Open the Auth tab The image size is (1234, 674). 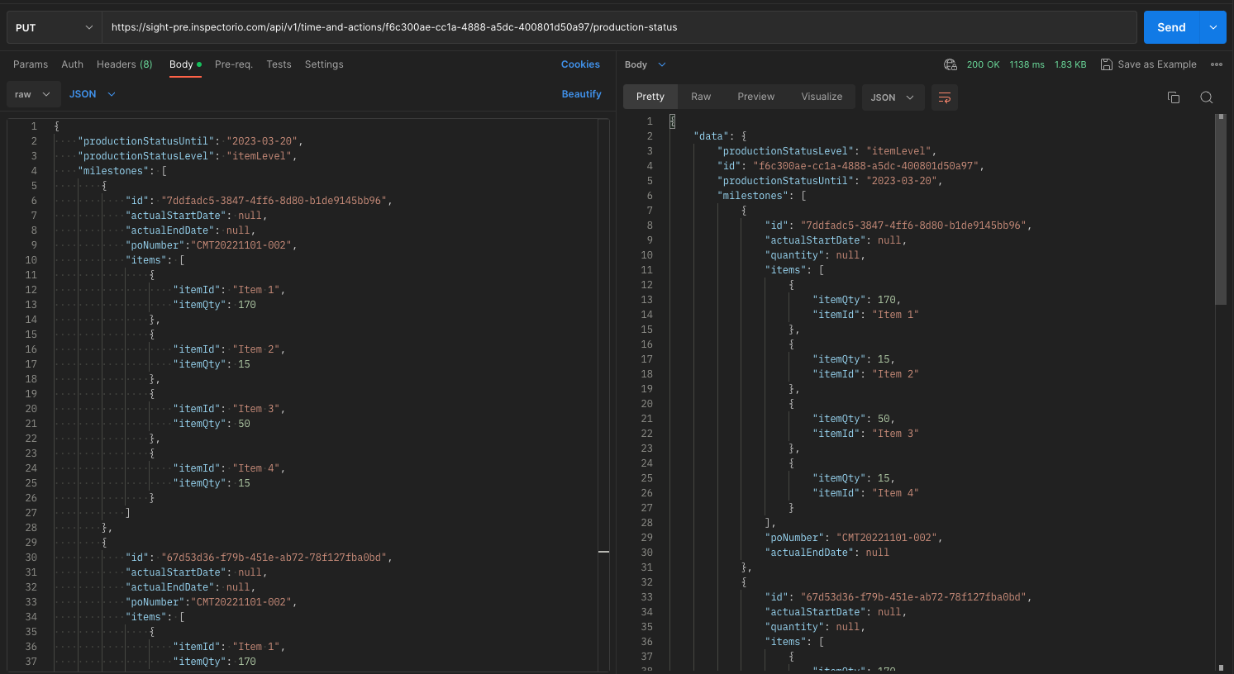coord(73,64)
